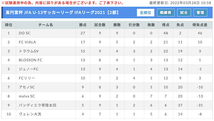The width and height of the screenshot is (214, 121).
Task: Select the ヴェレン大洗 team name
Action: 30,114
